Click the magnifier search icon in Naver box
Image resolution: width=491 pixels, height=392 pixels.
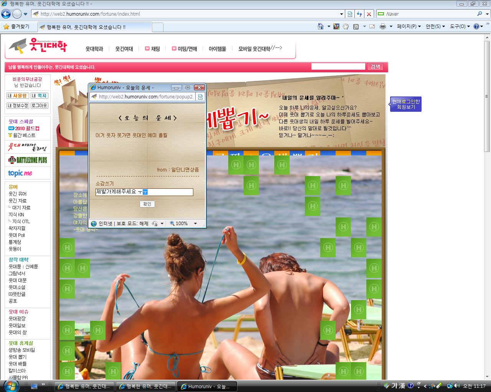(x=479, y=14)
